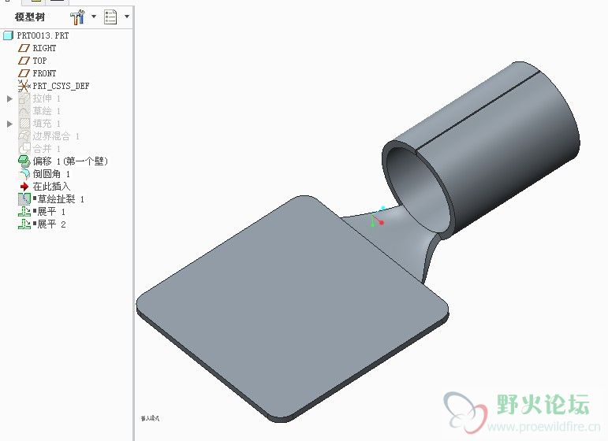Click the 偏移 1 offset wall icon
608x441 pixels.
24,161
